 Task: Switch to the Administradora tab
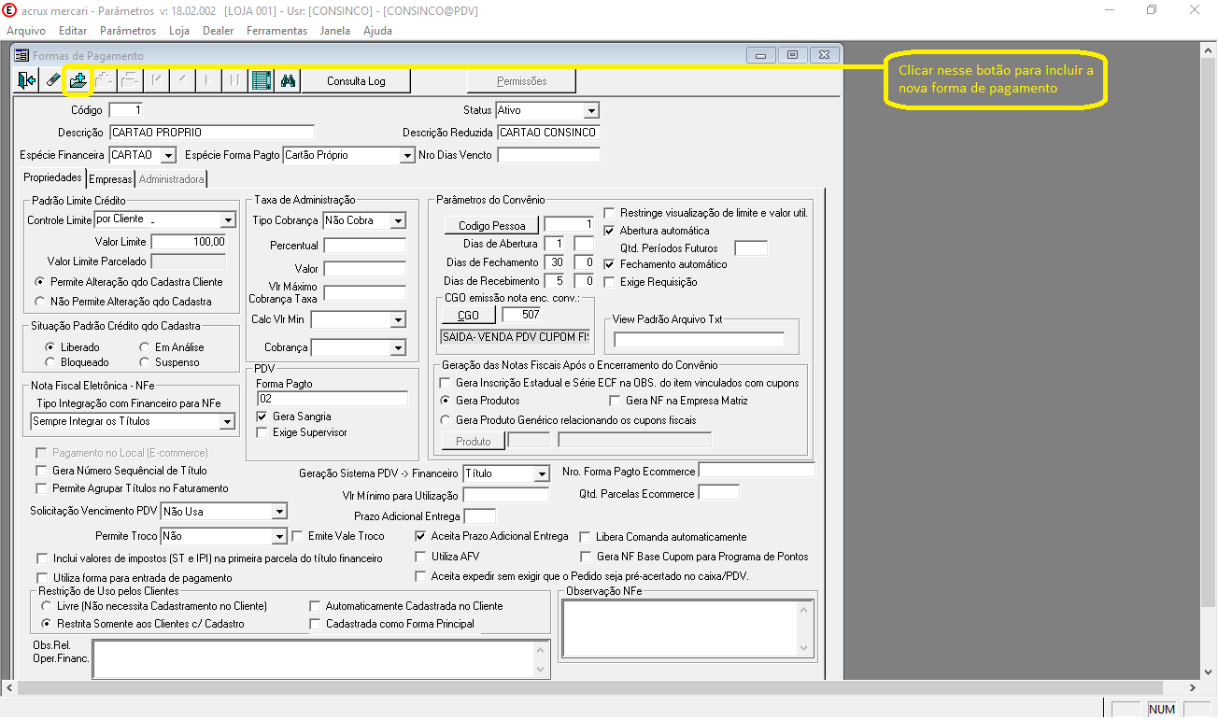coord(171,178)
